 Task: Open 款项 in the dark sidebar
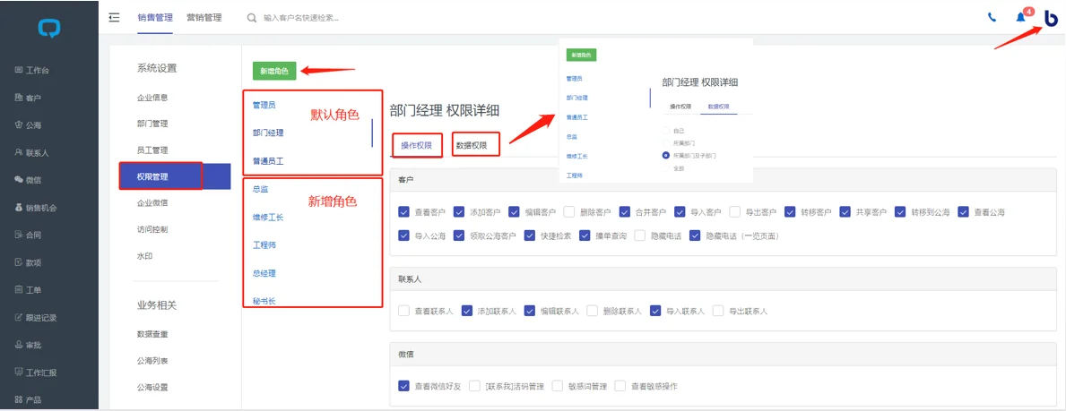27,262
